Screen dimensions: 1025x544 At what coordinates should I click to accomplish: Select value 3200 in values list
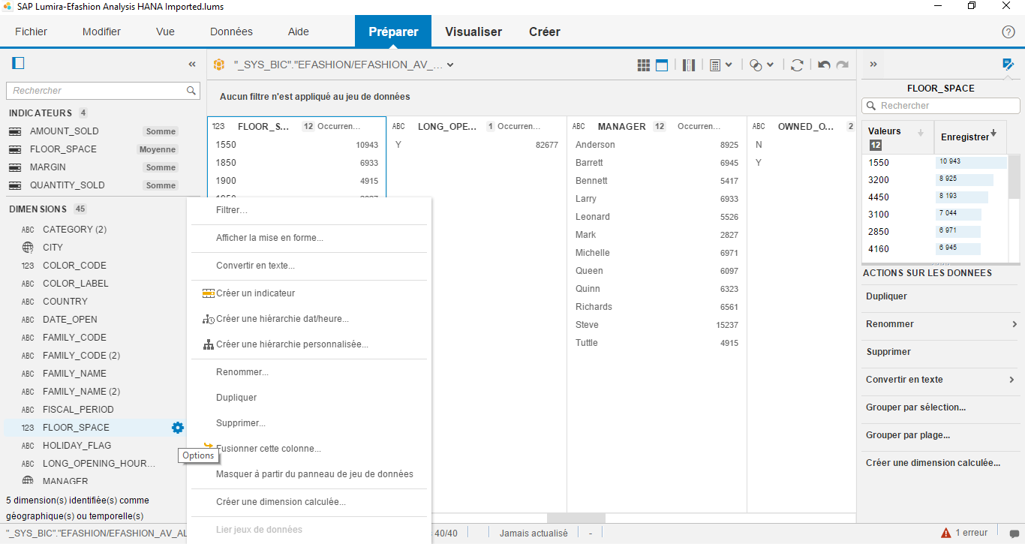(879, 180)
